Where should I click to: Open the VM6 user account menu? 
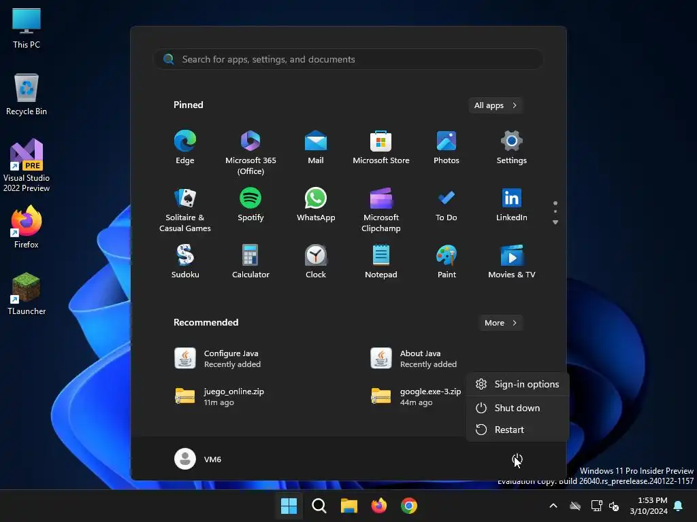(x=198, y=459)
